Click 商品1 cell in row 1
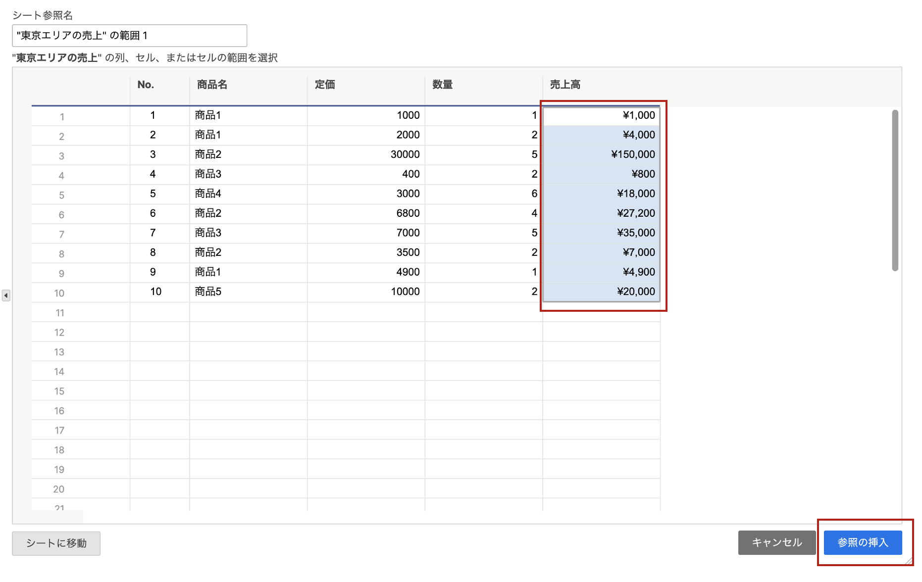 pos(248,115)
